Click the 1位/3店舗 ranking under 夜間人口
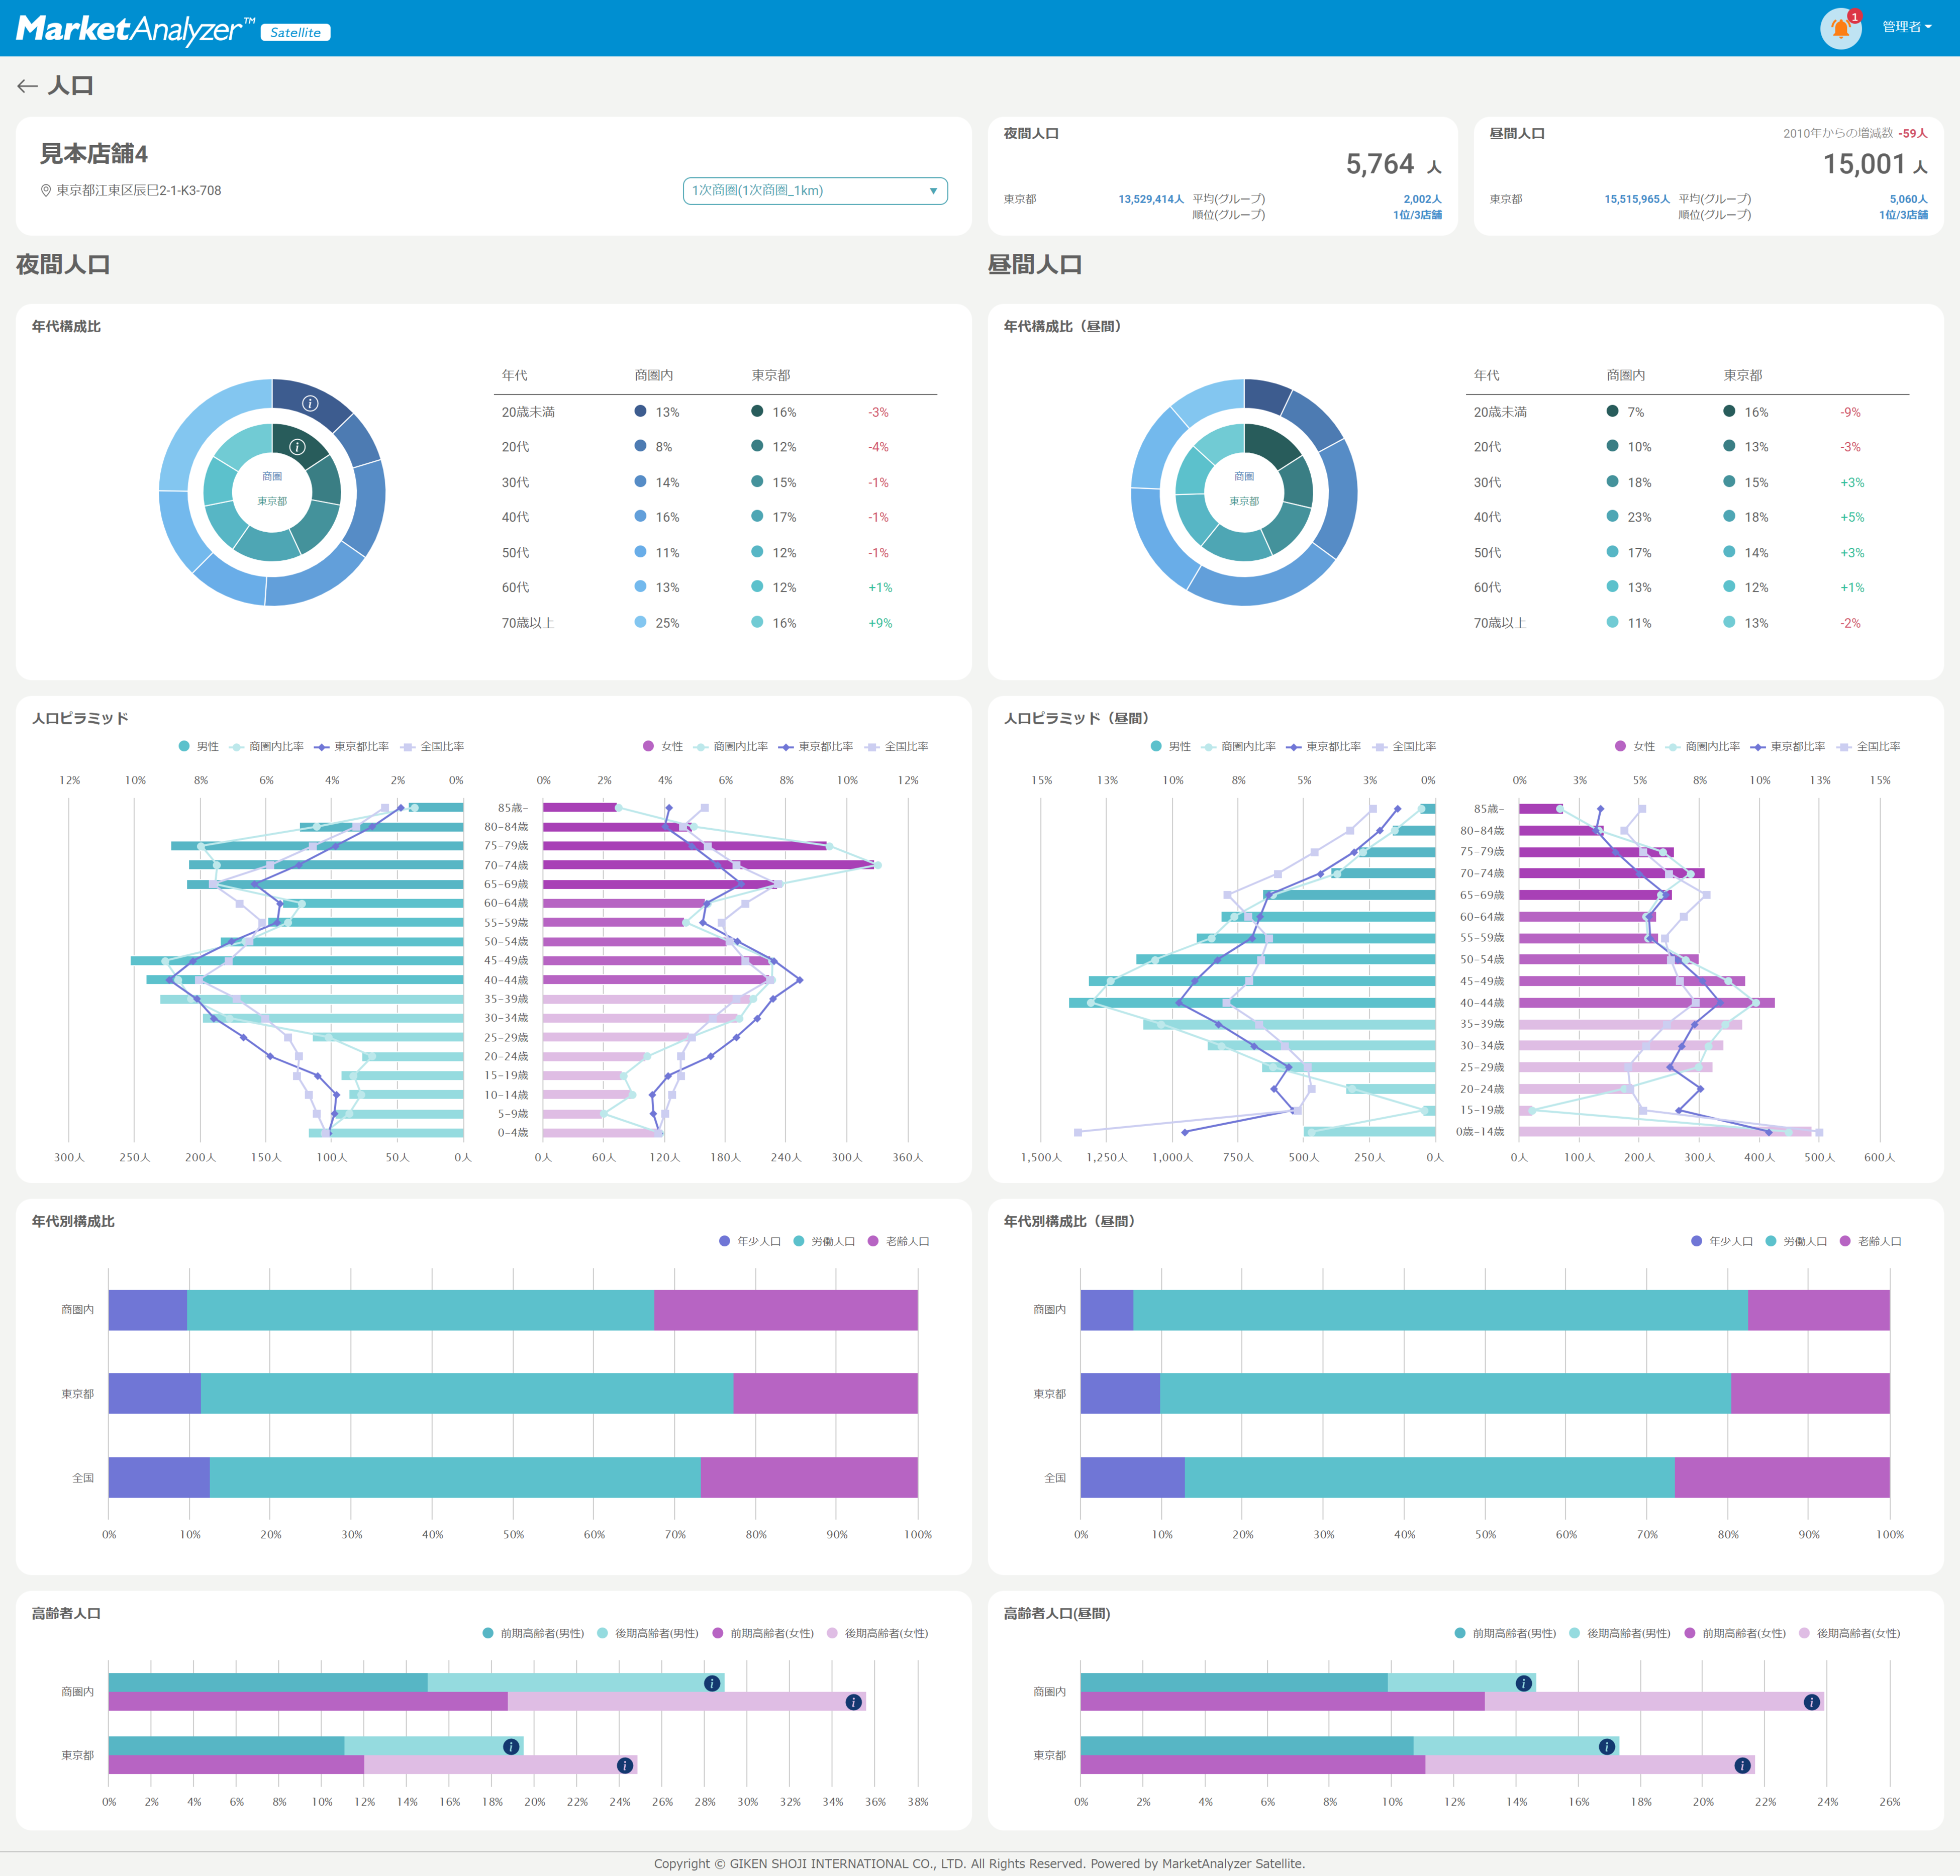 [1416, 215]
